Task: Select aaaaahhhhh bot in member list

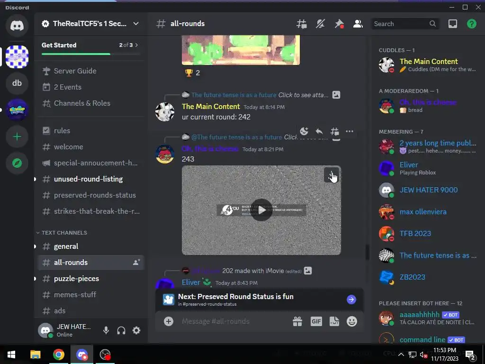Action: [x=428, y=318]
